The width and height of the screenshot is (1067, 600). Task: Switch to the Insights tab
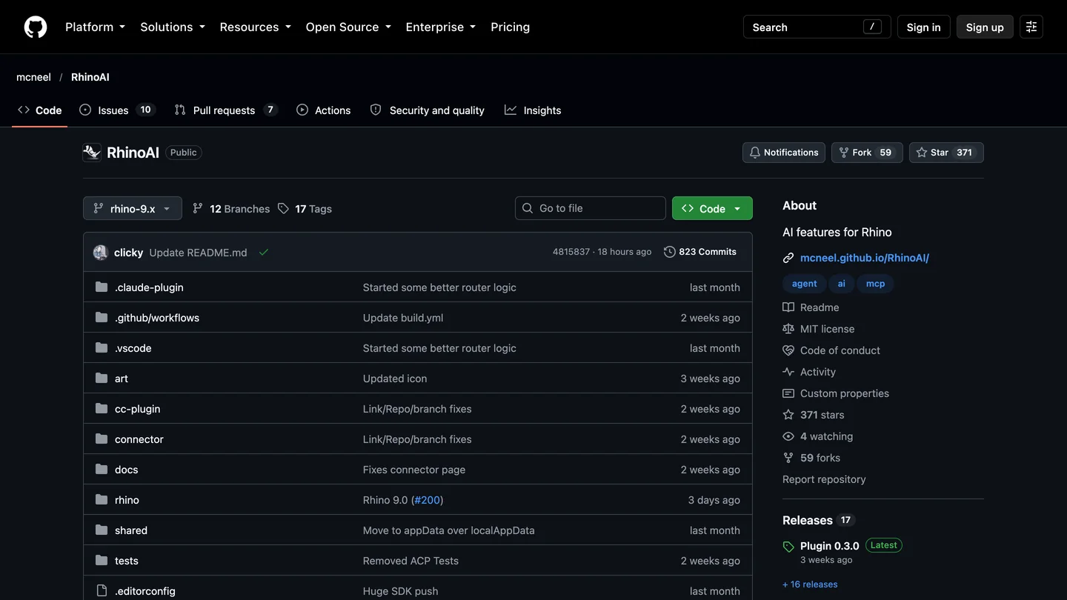[533, 110]
